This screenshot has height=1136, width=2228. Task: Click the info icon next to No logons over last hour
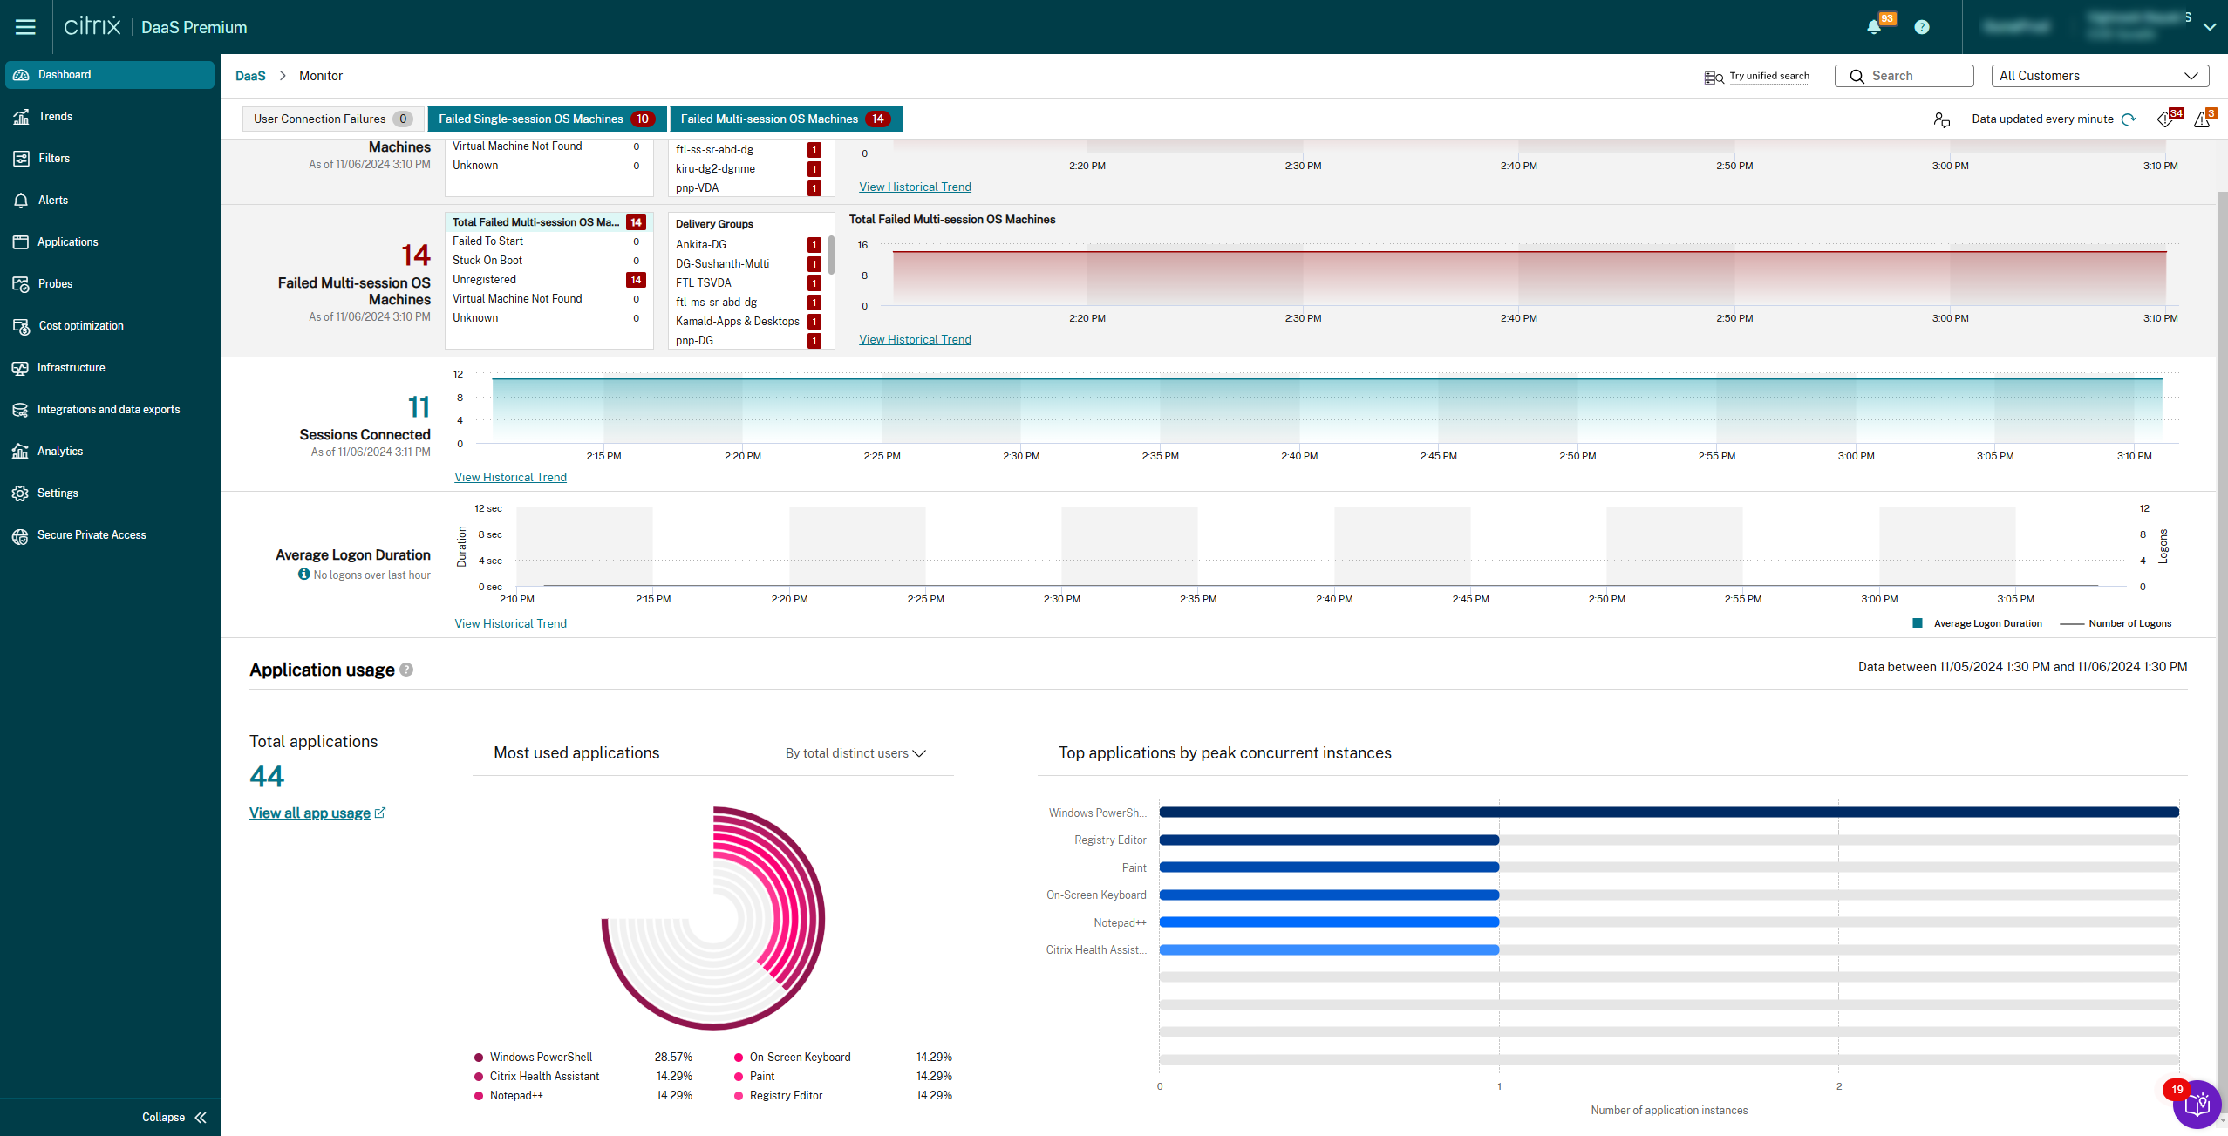click(303, 574)
